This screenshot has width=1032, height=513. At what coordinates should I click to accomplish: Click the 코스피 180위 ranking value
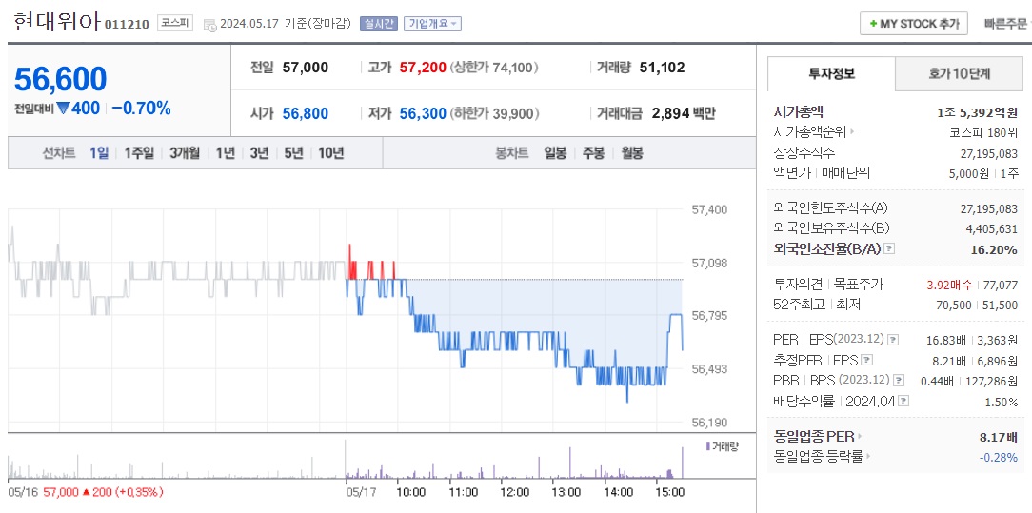pos(983,132)
